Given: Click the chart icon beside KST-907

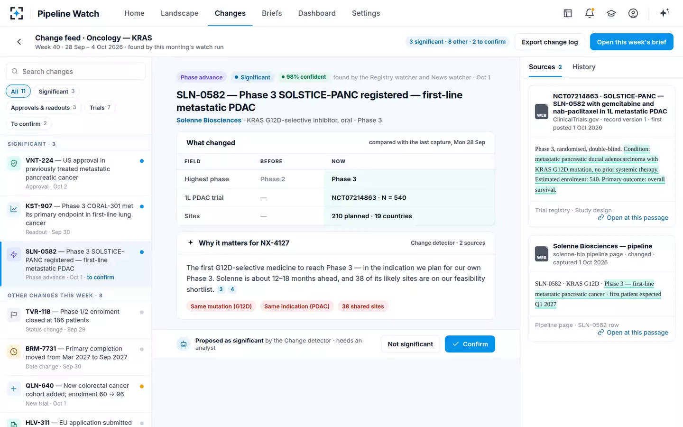Looking at the screenshot, I should coord(14,209).
